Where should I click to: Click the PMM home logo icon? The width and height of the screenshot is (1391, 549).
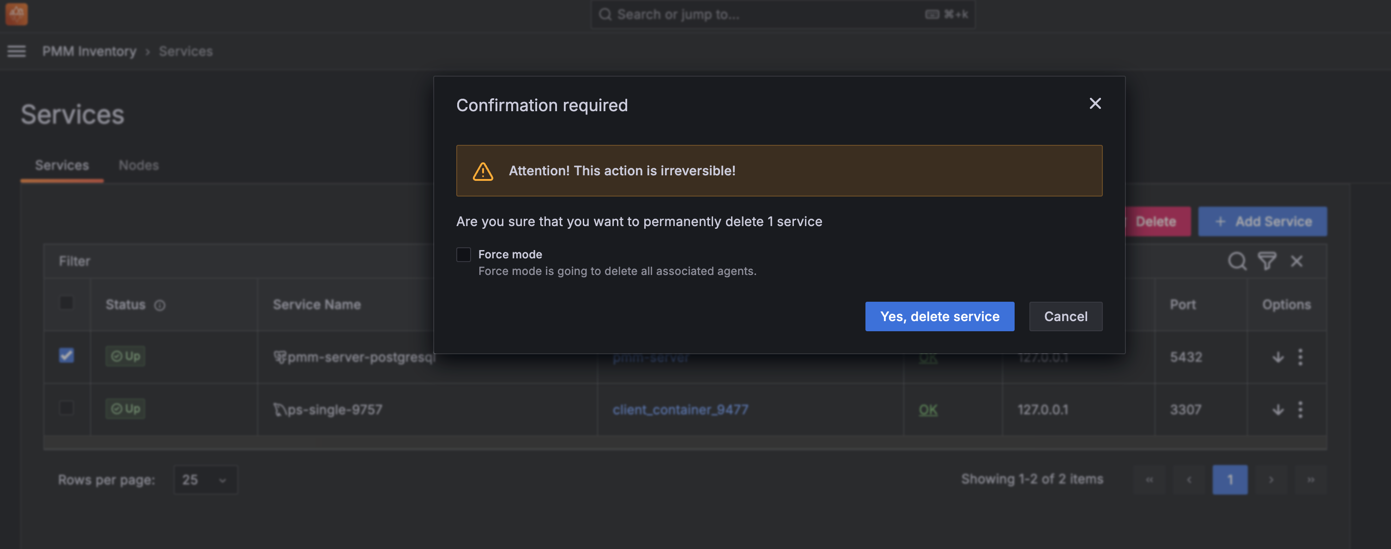coord(17,14)
